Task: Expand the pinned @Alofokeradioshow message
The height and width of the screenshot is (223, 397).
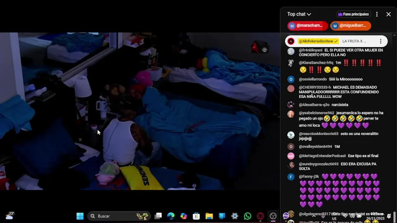Action: click(336, 41)
